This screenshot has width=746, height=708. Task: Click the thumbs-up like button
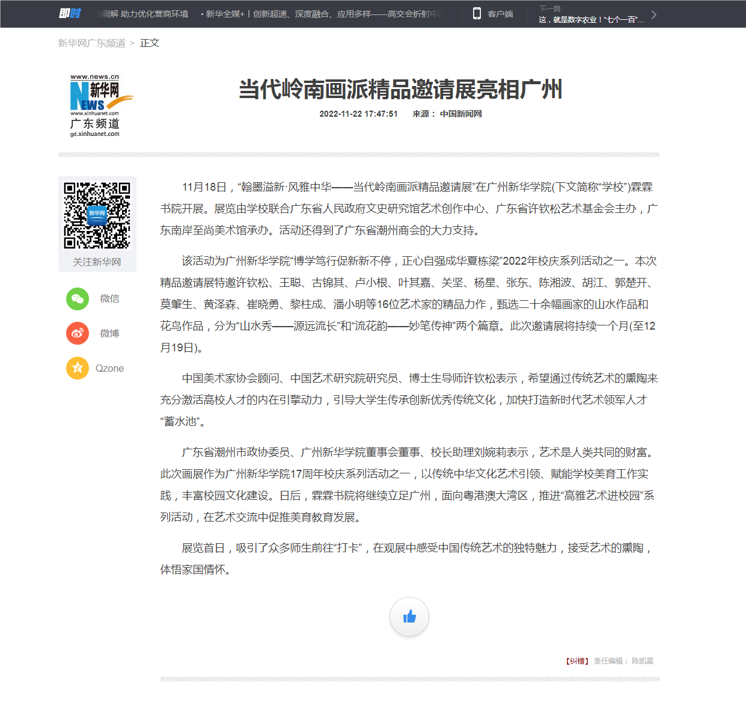409,617
